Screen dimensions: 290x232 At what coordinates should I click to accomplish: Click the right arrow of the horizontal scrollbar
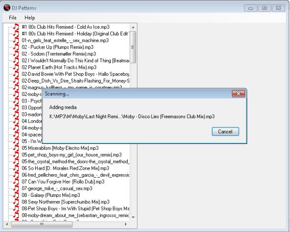click(126, 224)
